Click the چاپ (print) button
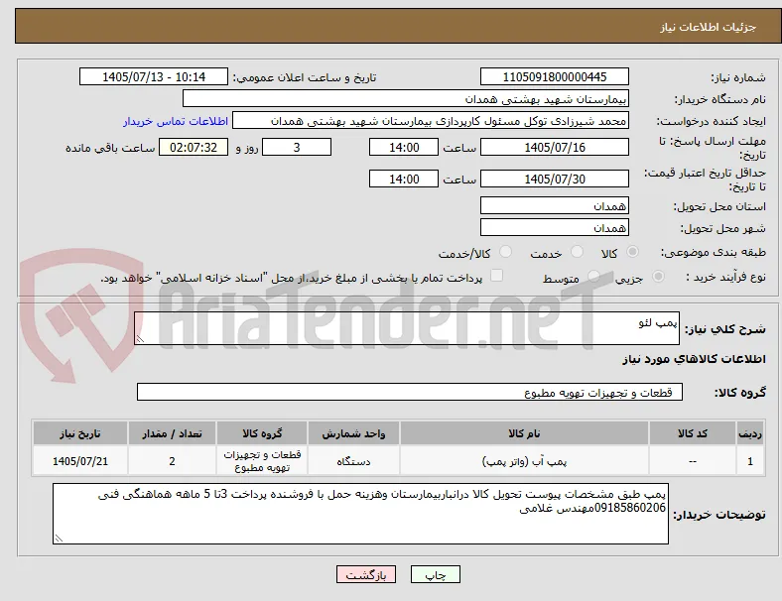 [435, 574]
